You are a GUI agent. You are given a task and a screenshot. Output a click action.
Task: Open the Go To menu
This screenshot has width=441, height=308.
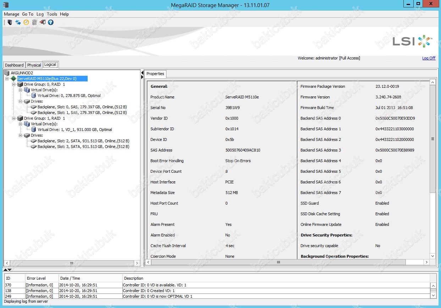[28, 14]
